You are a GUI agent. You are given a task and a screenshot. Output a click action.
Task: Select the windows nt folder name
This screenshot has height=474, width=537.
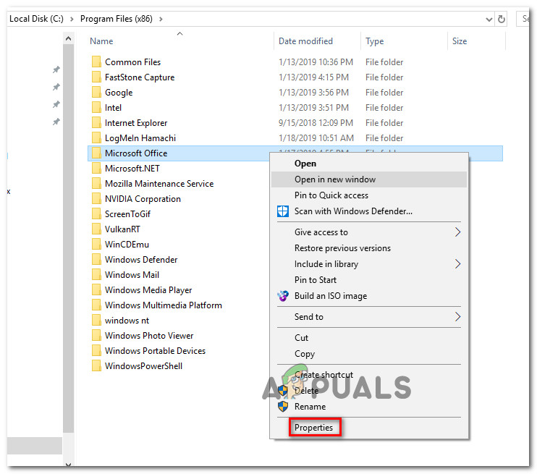127,321
